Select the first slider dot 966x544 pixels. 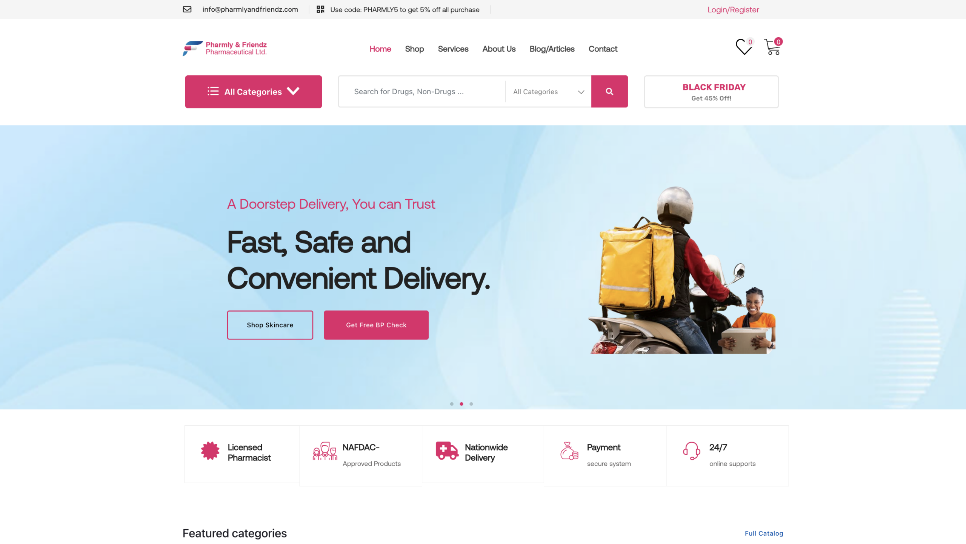click(452, 404)
